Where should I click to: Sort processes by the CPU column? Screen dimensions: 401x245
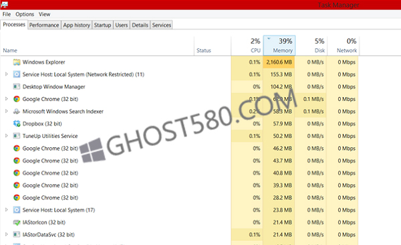(x=247, y=46)
